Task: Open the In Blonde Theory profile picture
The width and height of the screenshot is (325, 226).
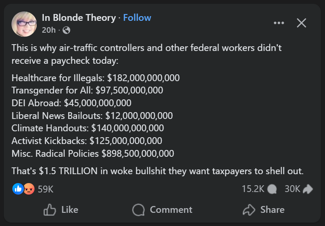Action: tap(24, 24)
